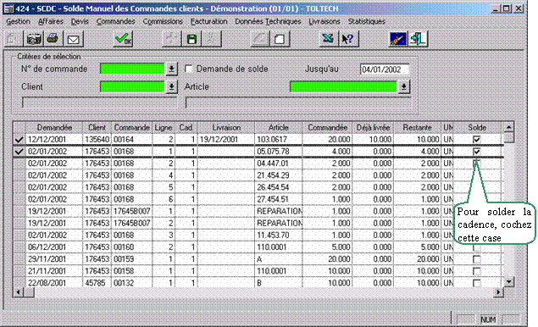Screen dimensions: 538x327
Task: Click article cell 11.453.70
Action: (278, 236)
